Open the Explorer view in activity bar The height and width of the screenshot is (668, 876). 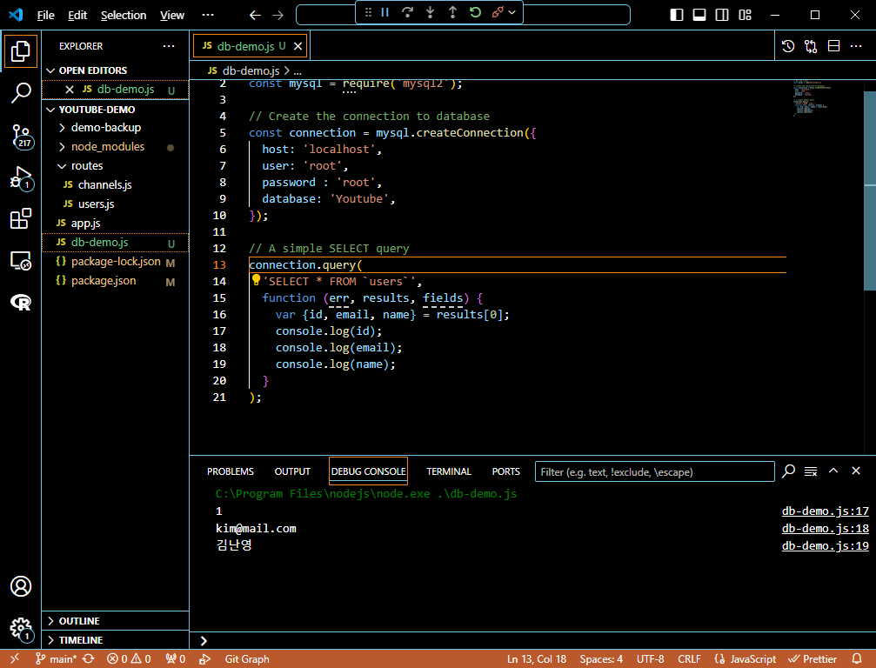21,51
